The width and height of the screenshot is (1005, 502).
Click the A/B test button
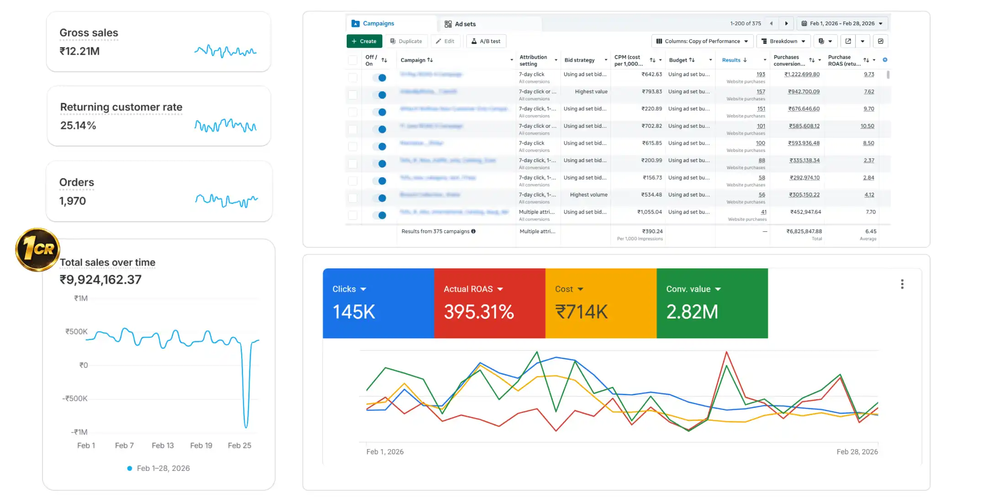486,41
